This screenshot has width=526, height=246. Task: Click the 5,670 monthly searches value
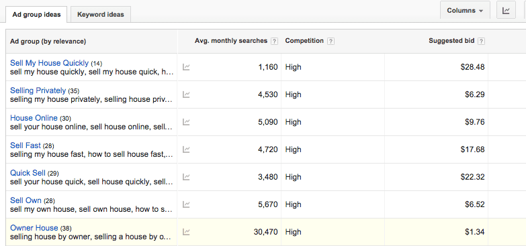[268, 204]
